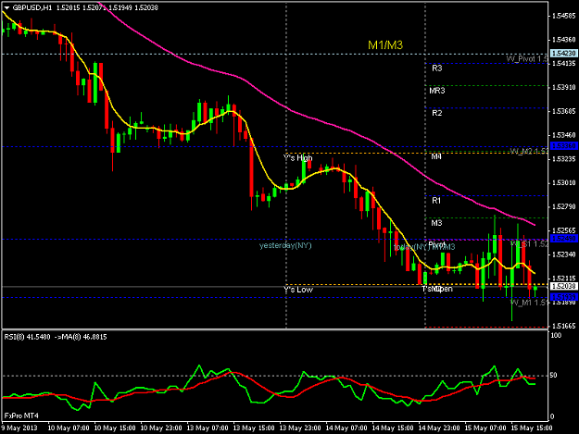
Task: Click the 1.52340 price axis value
Action: (564, 254)
